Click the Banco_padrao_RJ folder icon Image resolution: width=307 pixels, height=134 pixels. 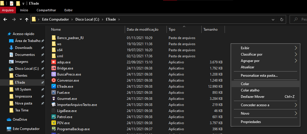(x=54, y=38)
